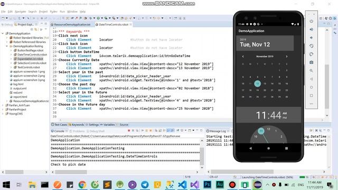Click the ENG language indicator

click(301, 185)
